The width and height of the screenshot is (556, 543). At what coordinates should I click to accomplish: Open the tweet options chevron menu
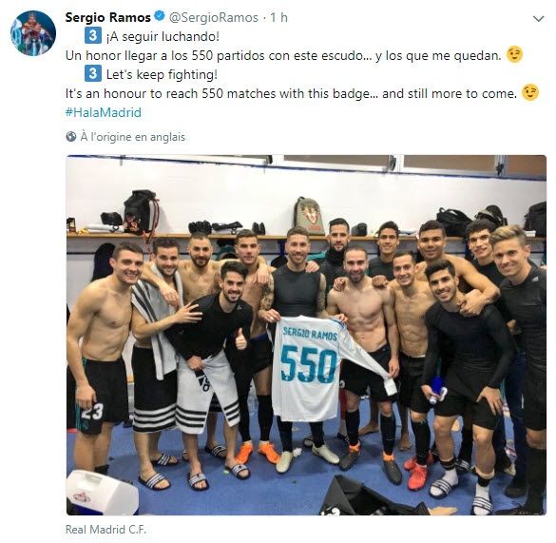click(x=538, y=18)
